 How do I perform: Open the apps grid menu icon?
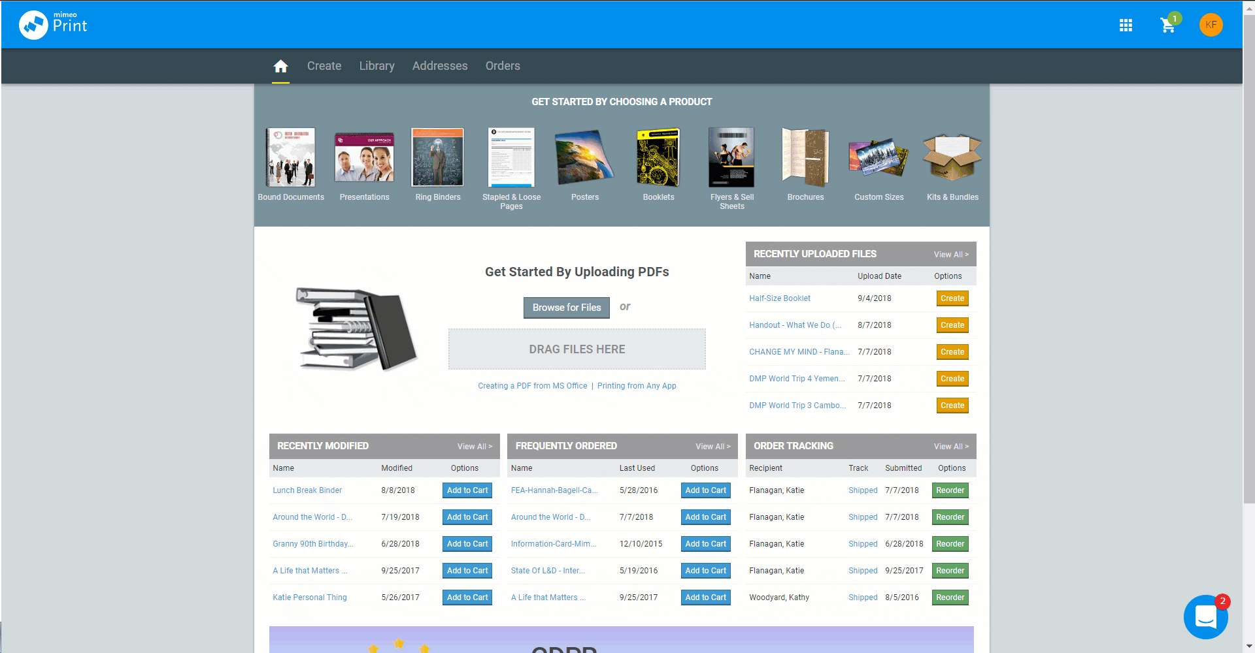tap(1126, 25)
